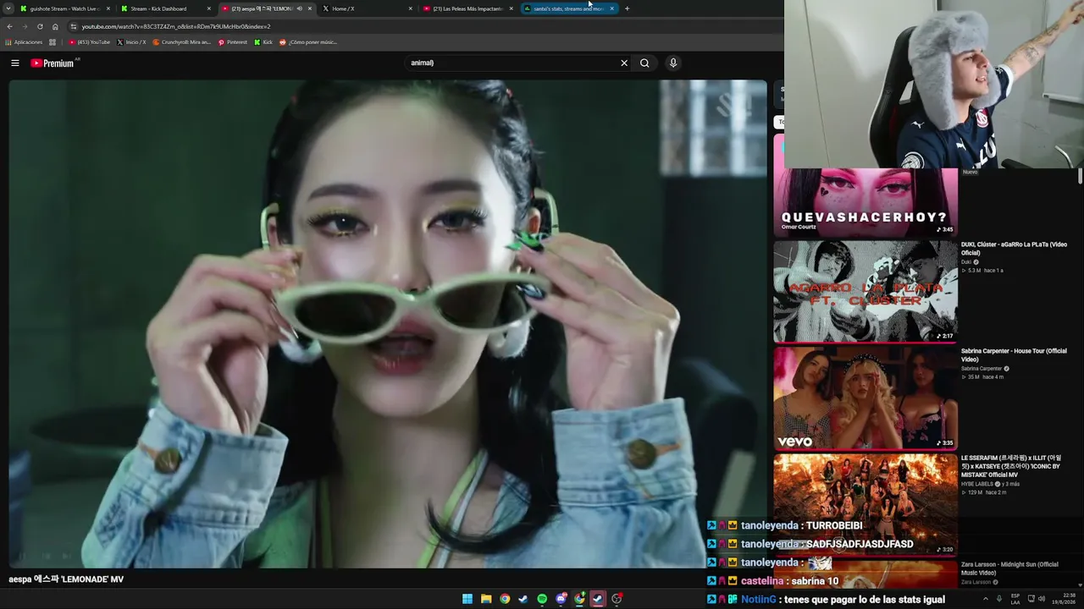Open LE SSERAFIM x ILLIT video title
The image size is (1084, 609).
pyautogui.click(x=1012, y=466)
